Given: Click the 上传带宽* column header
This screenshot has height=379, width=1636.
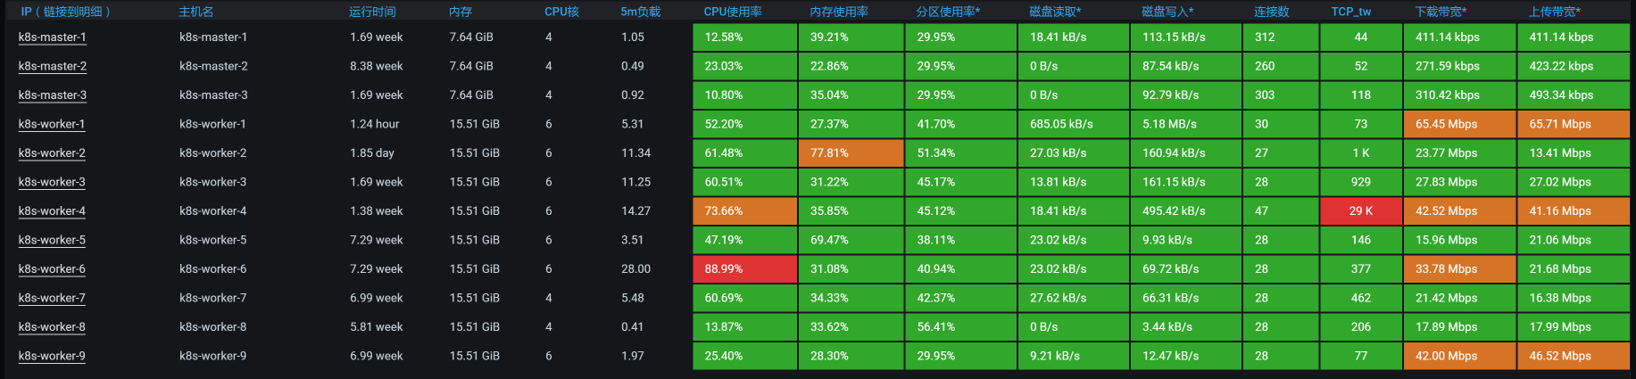Looking at the screenshot, I should pos(1554,12).
